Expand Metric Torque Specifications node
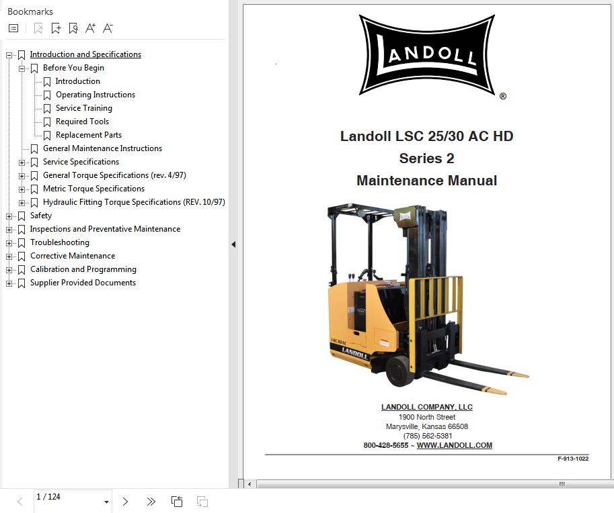This screenshot has width=614, height=513. 22,189
